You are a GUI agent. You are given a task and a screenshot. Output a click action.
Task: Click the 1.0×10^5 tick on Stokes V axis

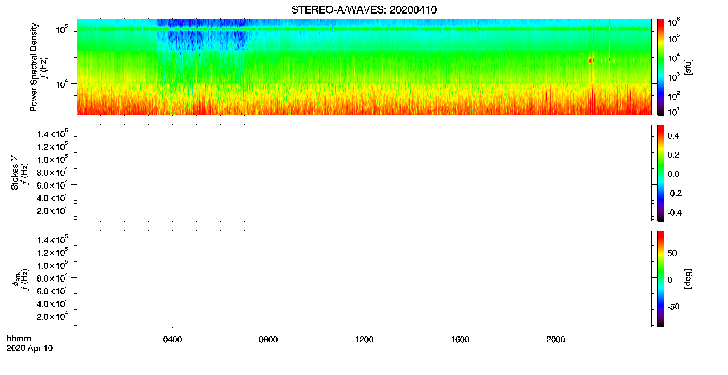click(x=52, y=159)
